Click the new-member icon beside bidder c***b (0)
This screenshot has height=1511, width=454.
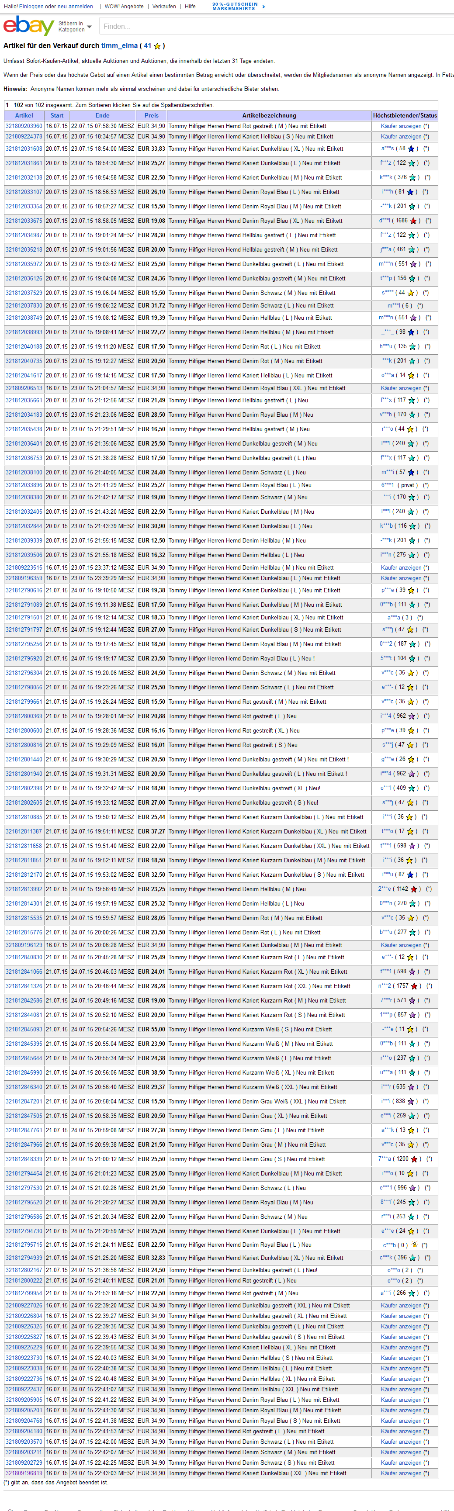[x=414, y=1245]
